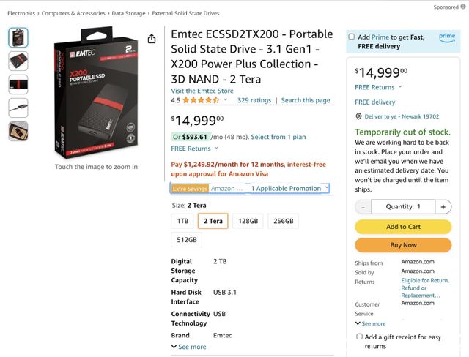
Task: Click the plus quantity button
Action: [443, 207]
